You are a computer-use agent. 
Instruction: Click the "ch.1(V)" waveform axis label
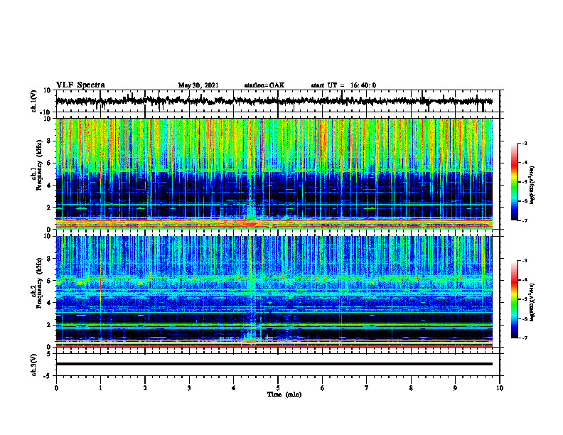click(x=34, y=101)
